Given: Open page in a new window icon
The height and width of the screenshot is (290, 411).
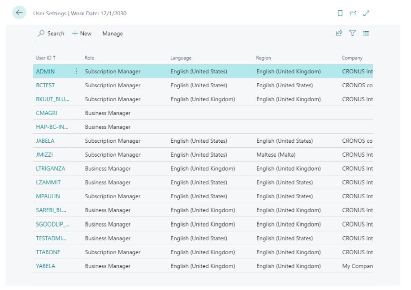Looking at the screenshot, I should coord(353,13).
